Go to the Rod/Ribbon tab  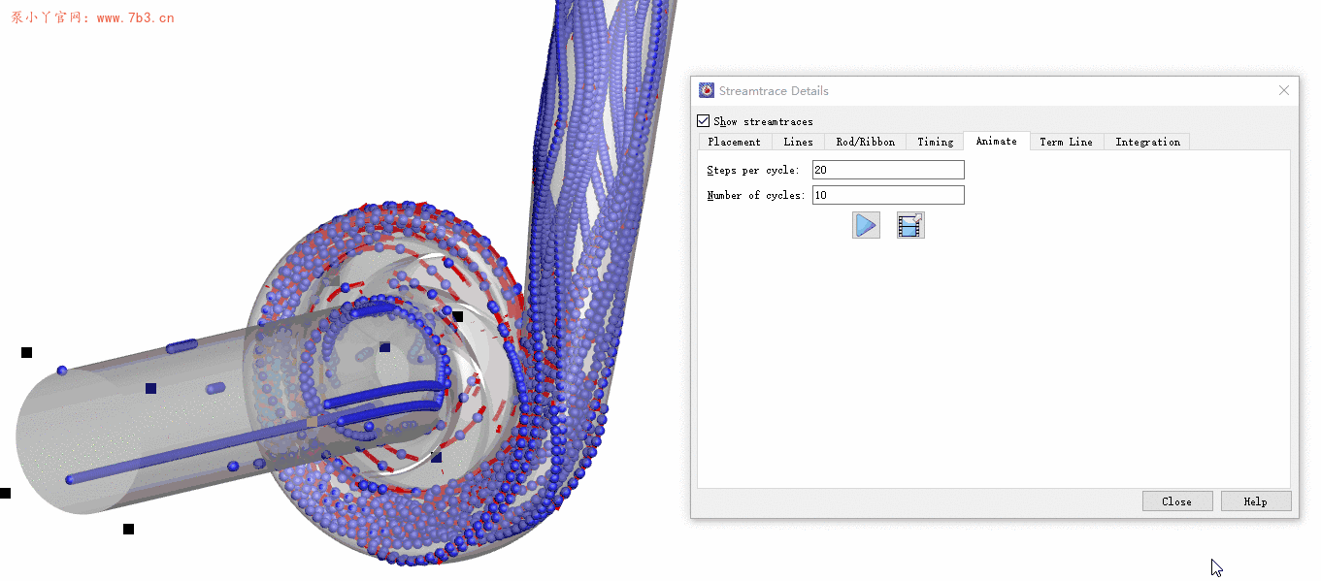[x=865, y=142]
